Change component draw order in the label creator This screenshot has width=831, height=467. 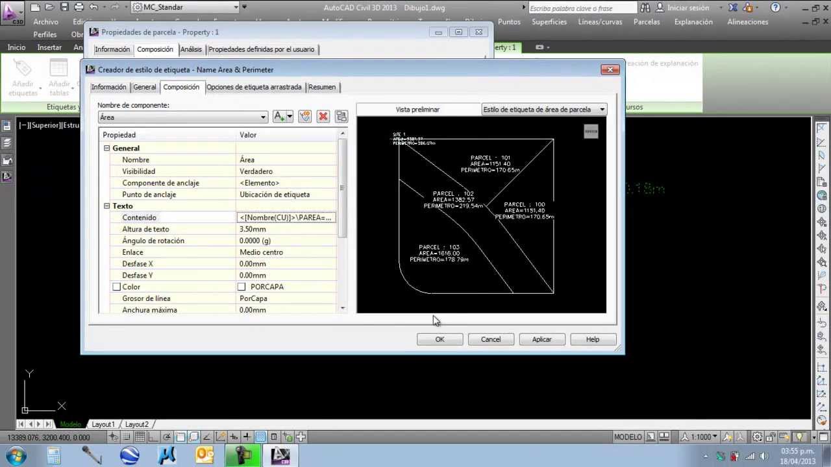[x=341, y=116]
